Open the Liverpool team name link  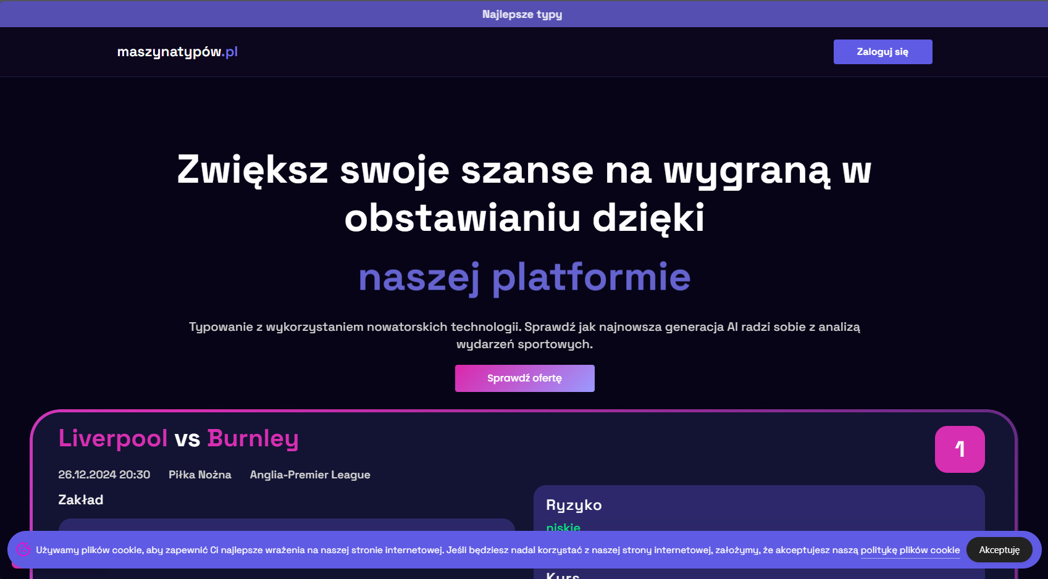click(x=113, y=439)
